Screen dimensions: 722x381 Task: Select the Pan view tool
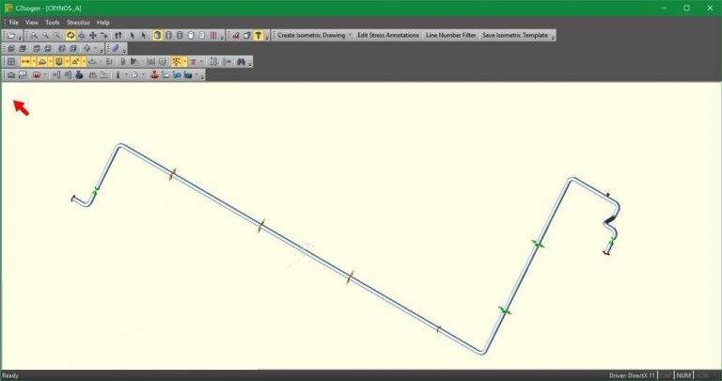coord(92,35)
